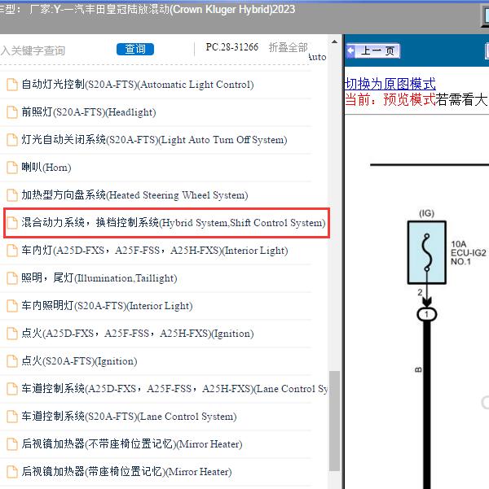
Task: Click the PC.28-31266 code text
Action: [x=231, y=47]
